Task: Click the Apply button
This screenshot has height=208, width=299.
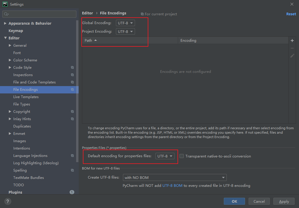Action: 284,201
